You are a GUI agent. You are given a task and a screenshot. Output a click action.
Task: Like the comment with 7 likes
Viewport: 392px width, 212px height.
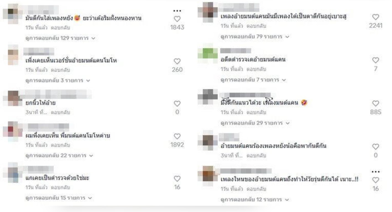[375, 60]
